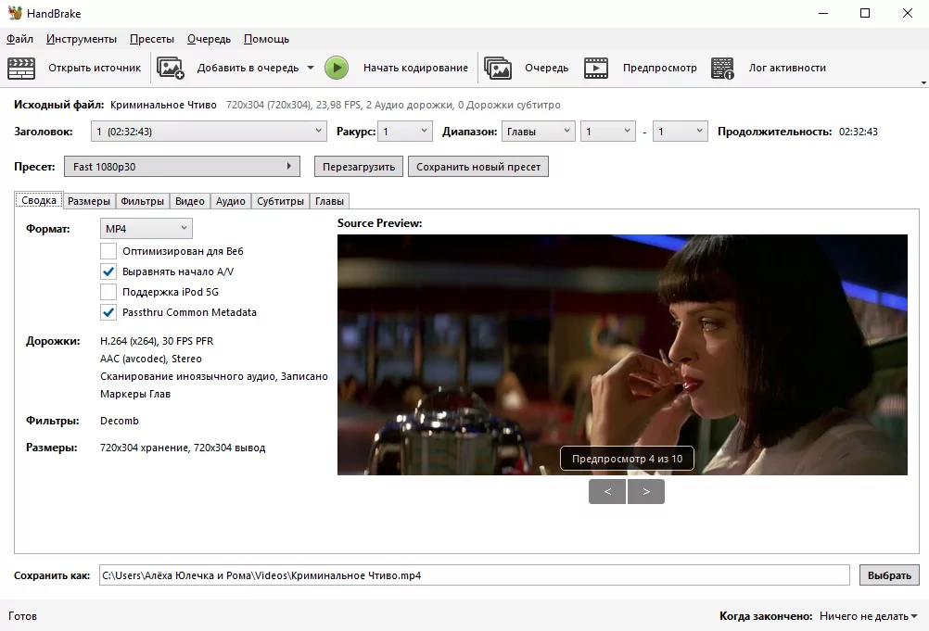Click 'Начать кодирование' toolbar label
929x631 pixels.
pos(415,68)
